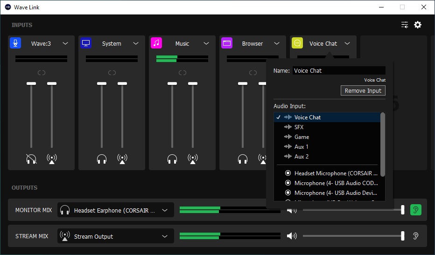435x255 pixels.
Task: Choose Microphone (4- USB Audio Devi...) input
Action: 327,193
